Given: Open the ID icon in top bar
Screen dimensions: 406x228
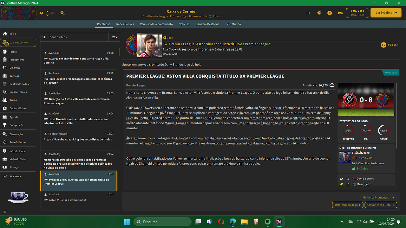Looking at the screenshot, I should click(x=308, y=13).
